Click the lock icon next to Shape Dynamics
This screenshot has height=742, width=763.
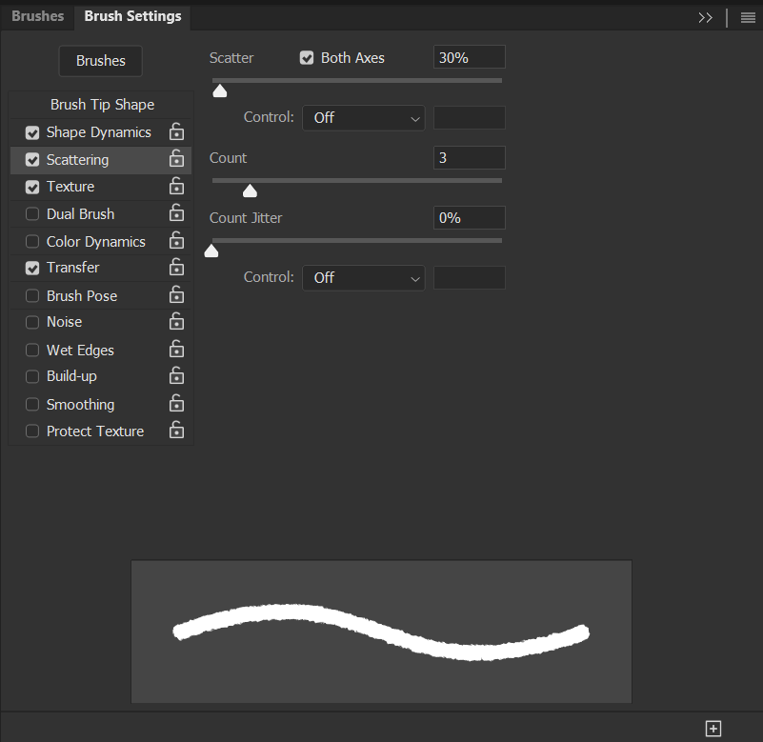[176, 131]
